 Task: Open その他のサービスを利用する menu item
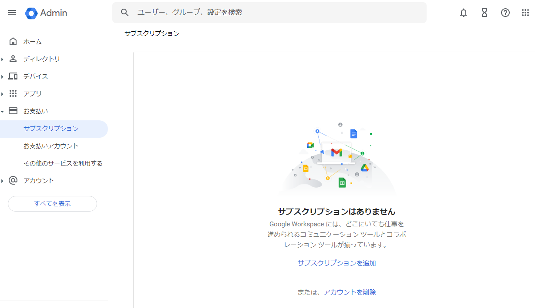(x=63, y=163)
